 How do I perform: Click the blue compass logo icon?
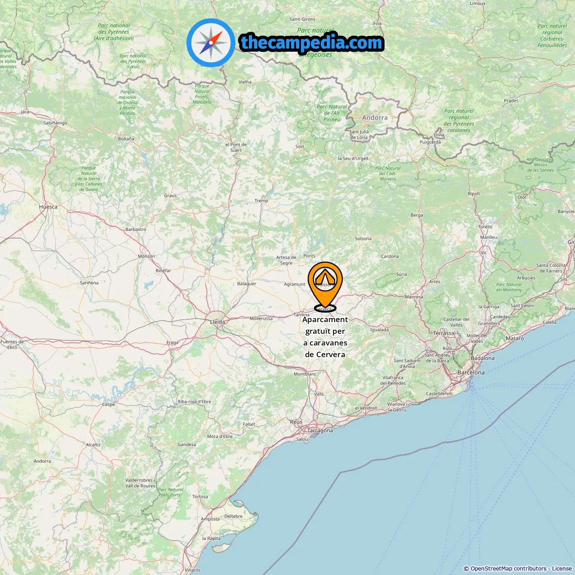coord(211,43)
